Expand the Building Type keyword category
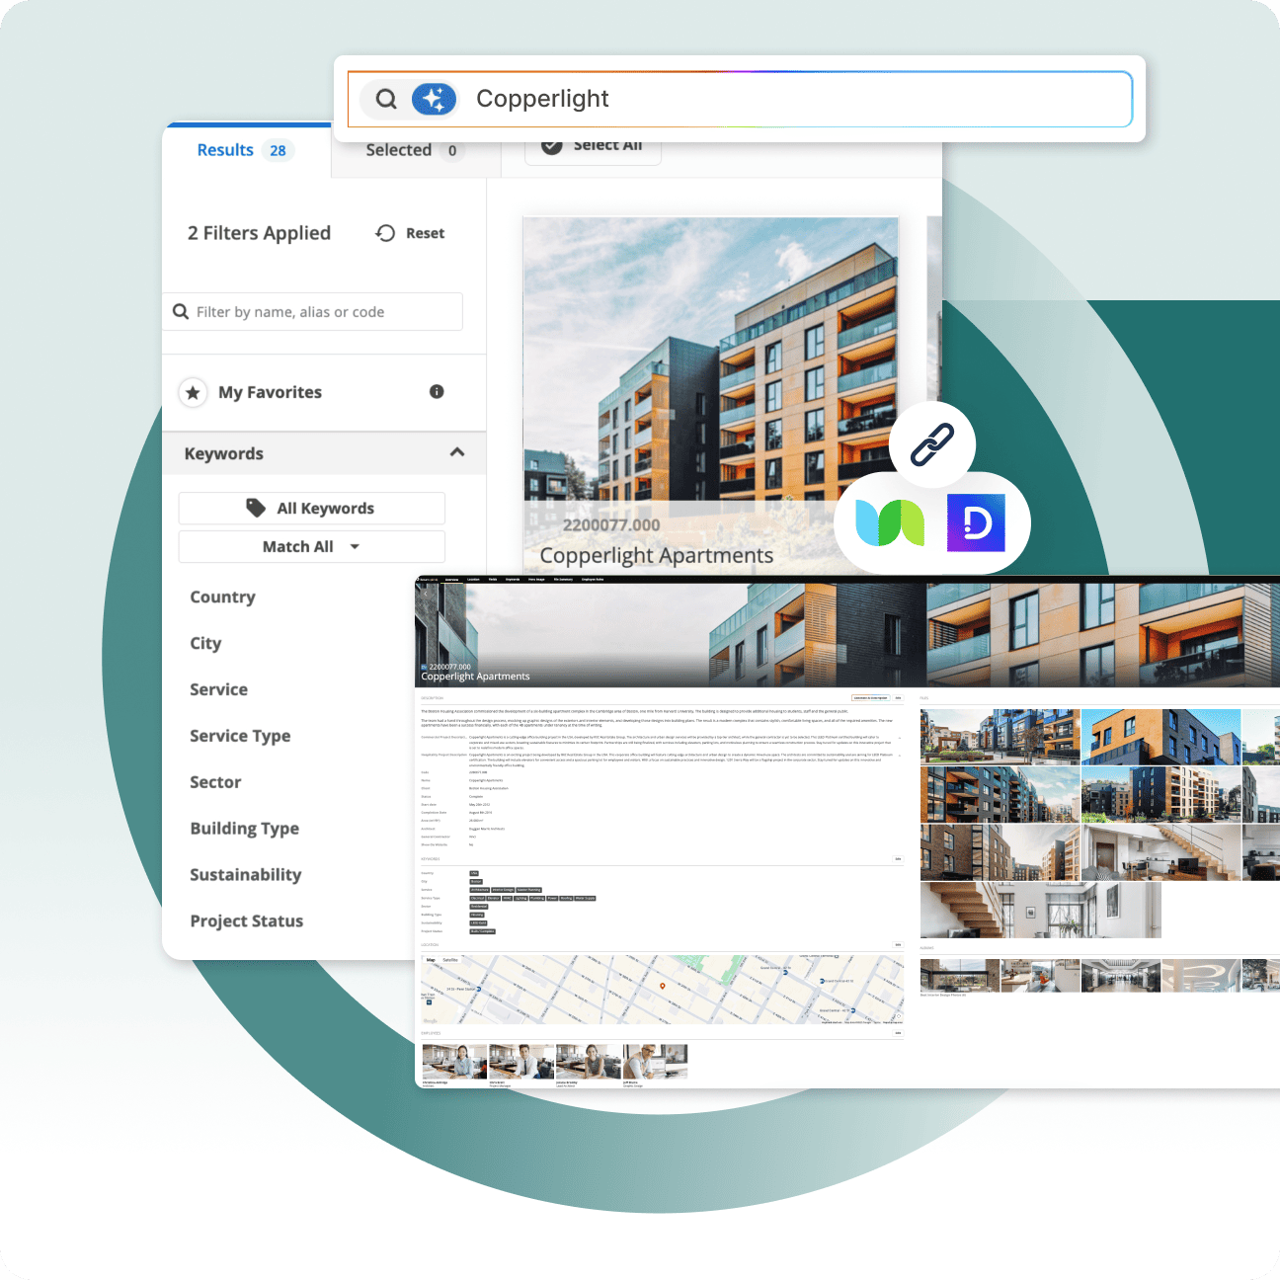The height and width of the screenshot is (1280, 1280). 244,829
